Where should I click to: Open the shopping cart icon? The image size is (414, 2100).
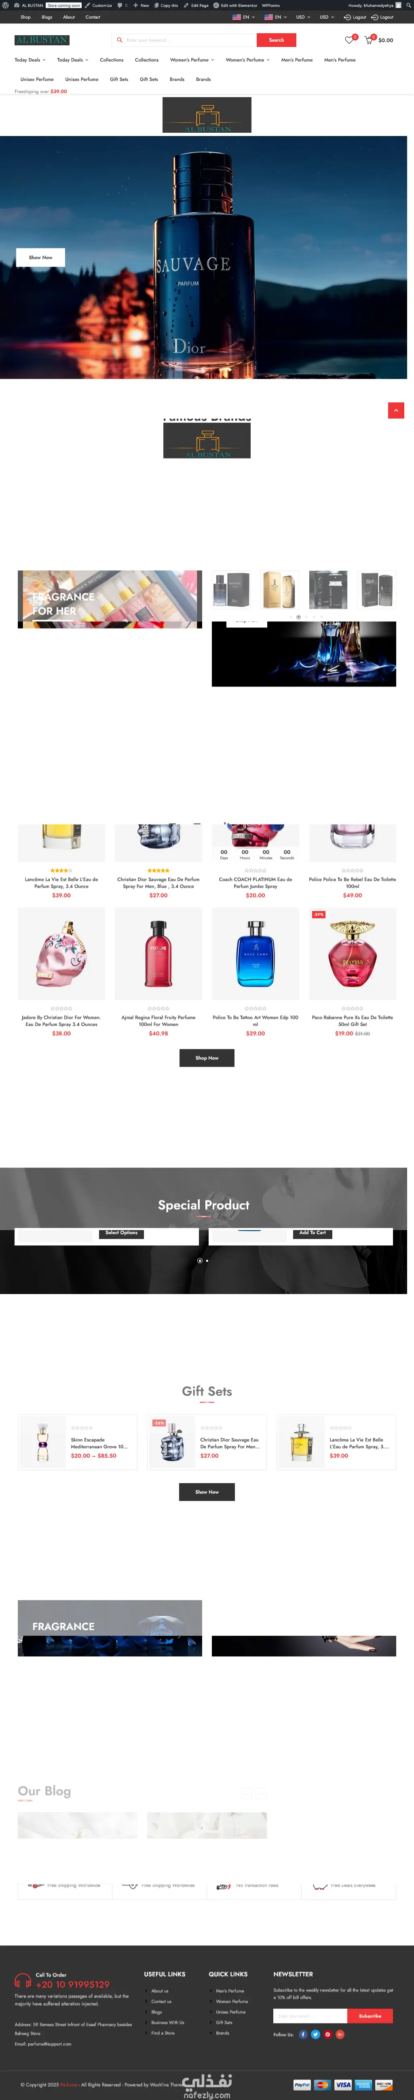point(368,40)
